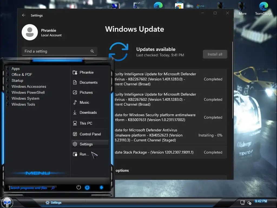
Task: Click the Pictures icon in start menu
Action: coord(75,92)
